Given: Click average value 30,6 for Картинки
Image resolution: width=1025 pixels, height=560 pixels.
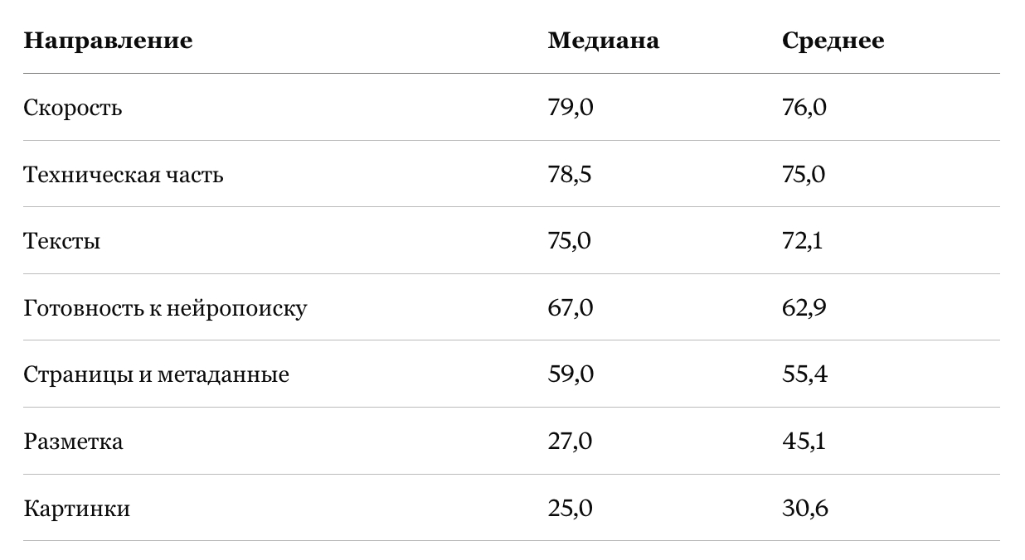Looking at the screenshot, I should [x=804, y=508].
